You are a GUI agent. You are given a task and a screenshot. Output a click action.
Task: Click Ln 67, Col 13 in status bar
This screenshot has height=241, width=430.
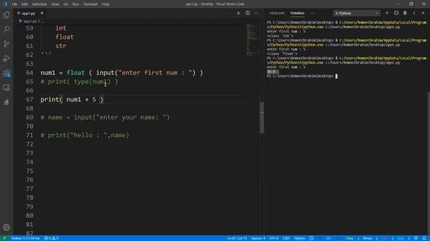click(237, 238)
